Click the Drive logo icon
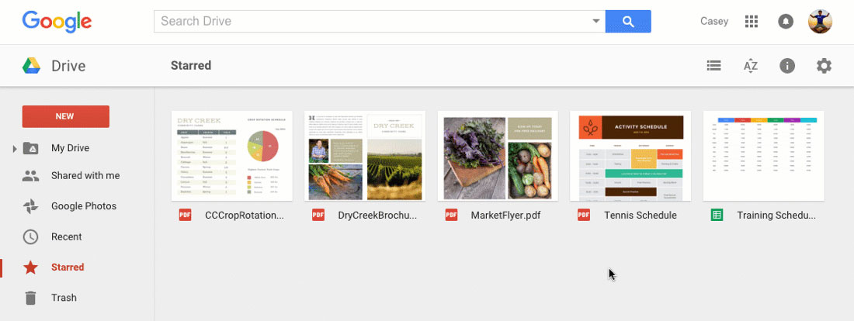This screenshot has height=321, width=854. tap(32, 66)
